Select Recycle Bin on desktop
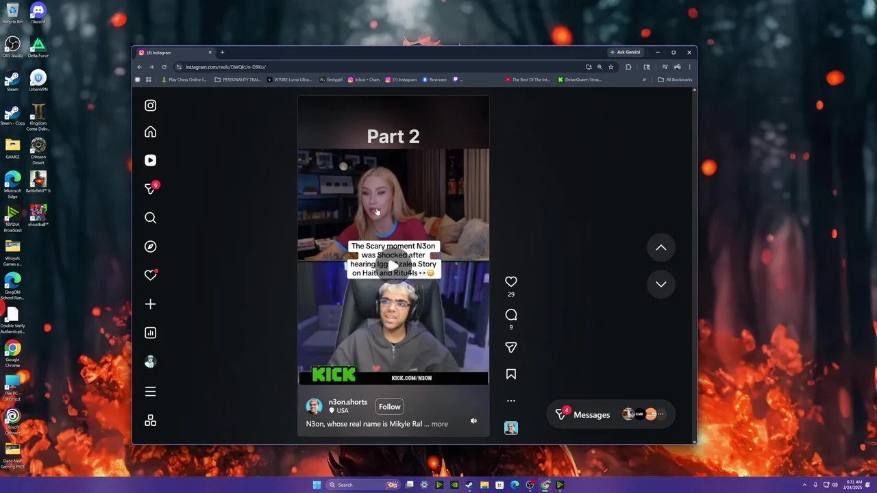 pos(12,13)
